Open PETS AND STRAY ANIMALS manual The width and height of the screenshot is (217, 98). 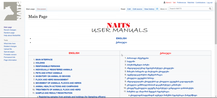pos(49,73)
